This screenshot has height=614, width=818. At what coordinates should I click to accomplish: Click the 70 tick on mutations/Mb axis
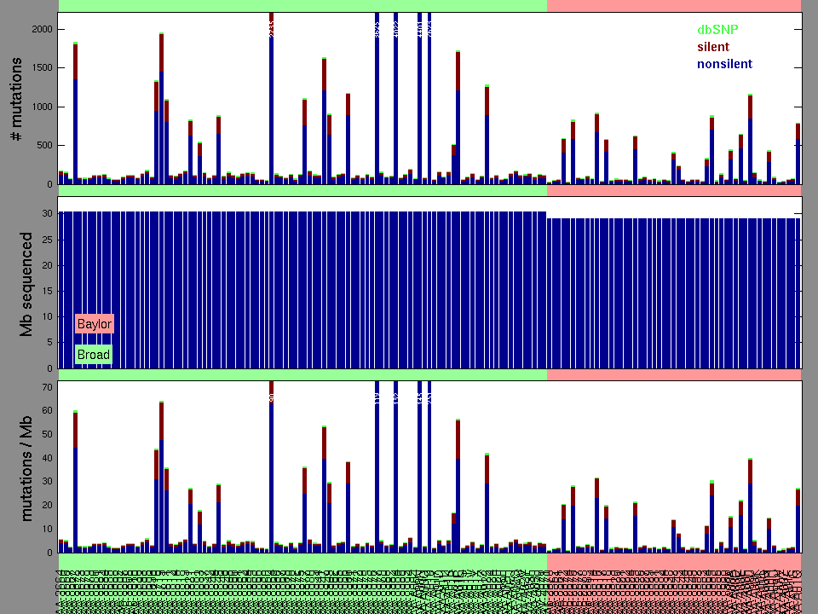[x=47, y=387]
